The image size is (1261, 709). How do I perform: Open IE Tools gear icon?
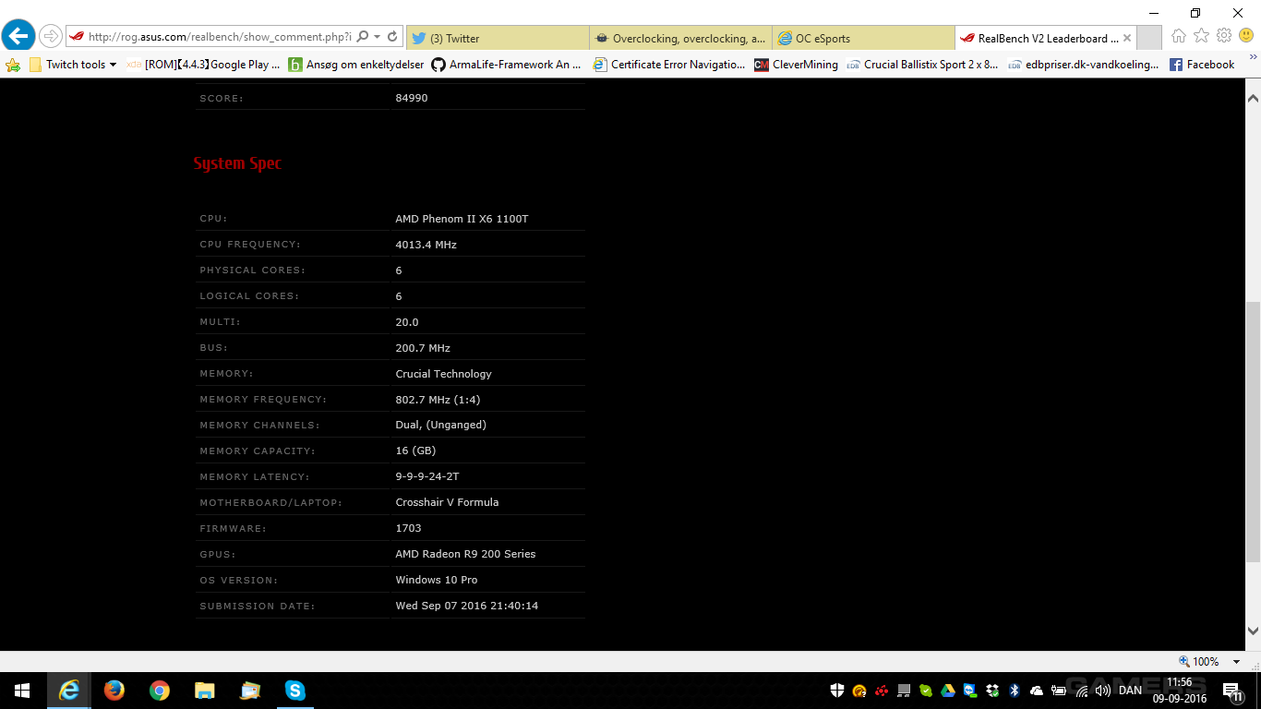click(x=1224, y=36)
